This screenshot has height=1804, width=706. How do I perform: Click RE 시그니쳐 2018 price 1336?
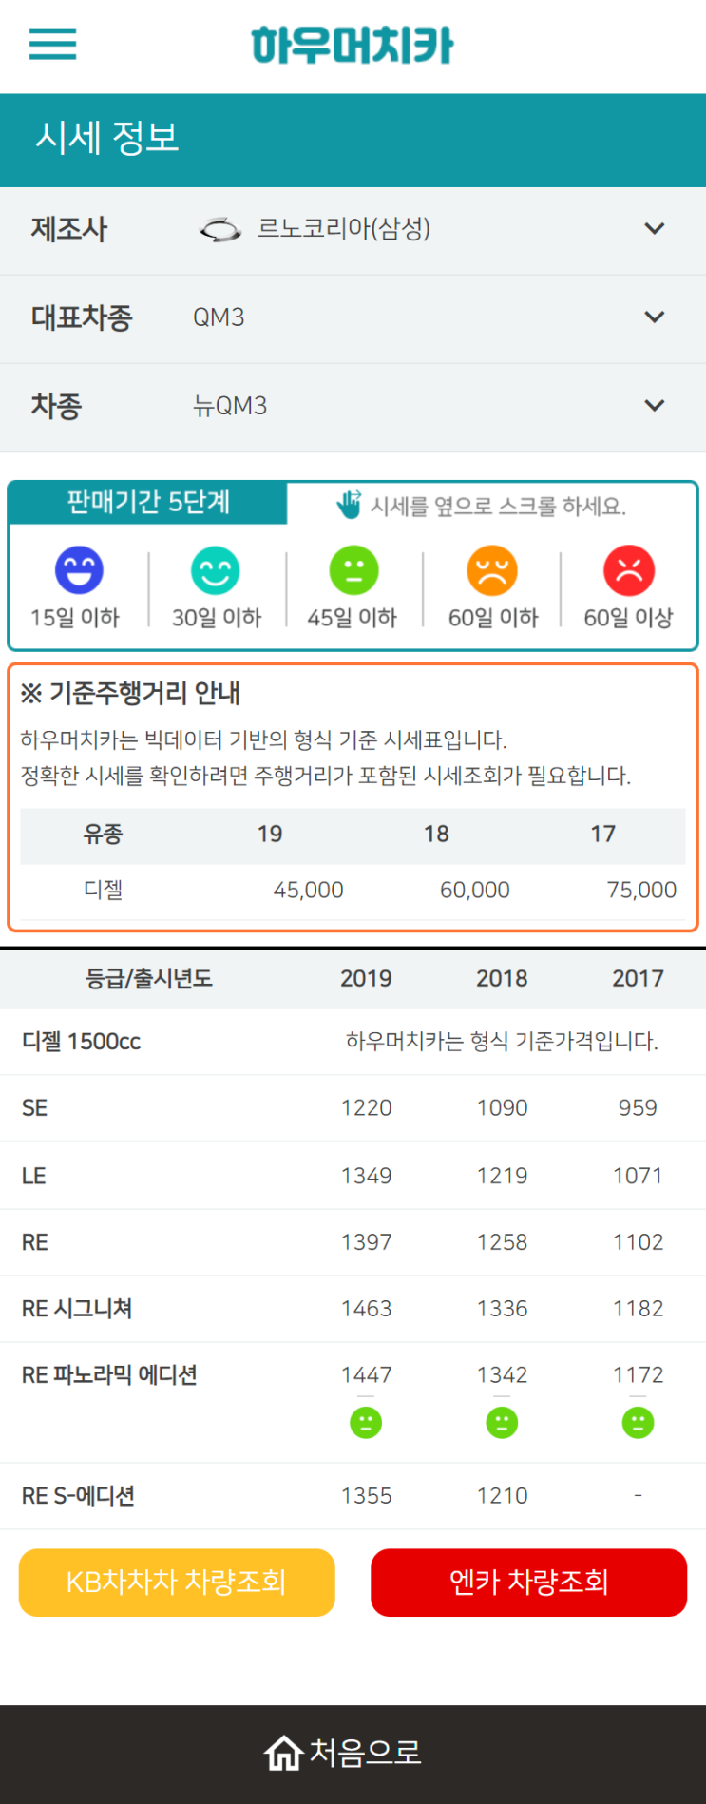pos(502,1309)
